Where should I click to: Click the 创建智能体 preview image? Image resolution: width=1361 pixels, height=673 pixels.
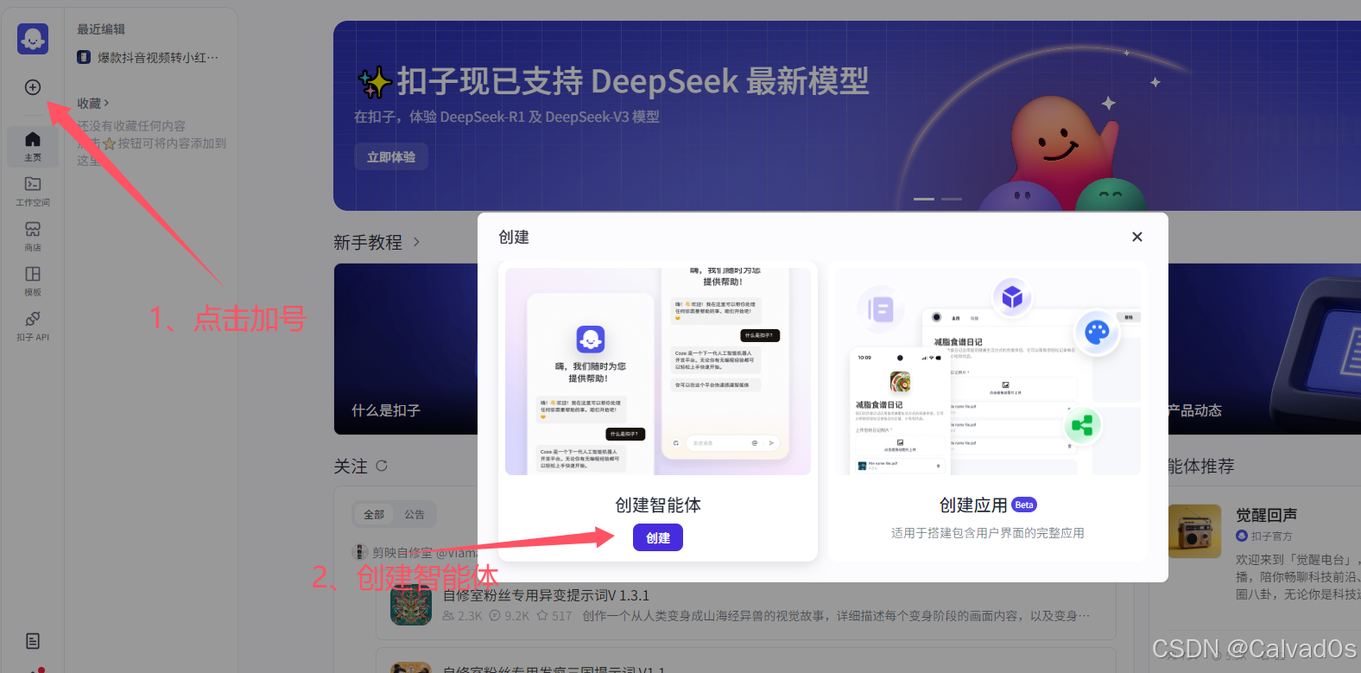pyautogui.click(x=658, y=371)
